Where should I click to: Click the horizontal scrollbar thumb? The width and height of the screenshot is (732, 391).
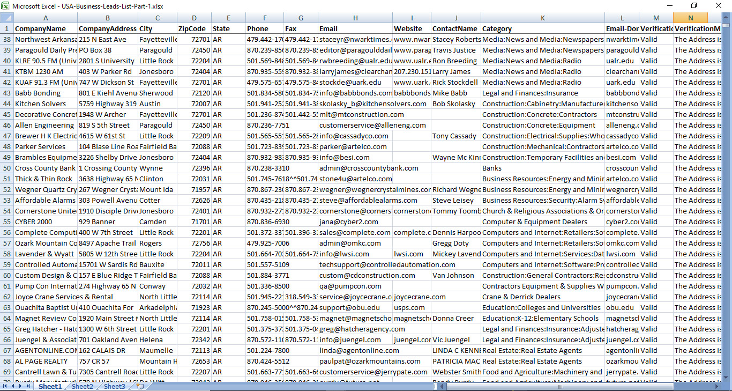pyautogui.click(x=559, y=386)
